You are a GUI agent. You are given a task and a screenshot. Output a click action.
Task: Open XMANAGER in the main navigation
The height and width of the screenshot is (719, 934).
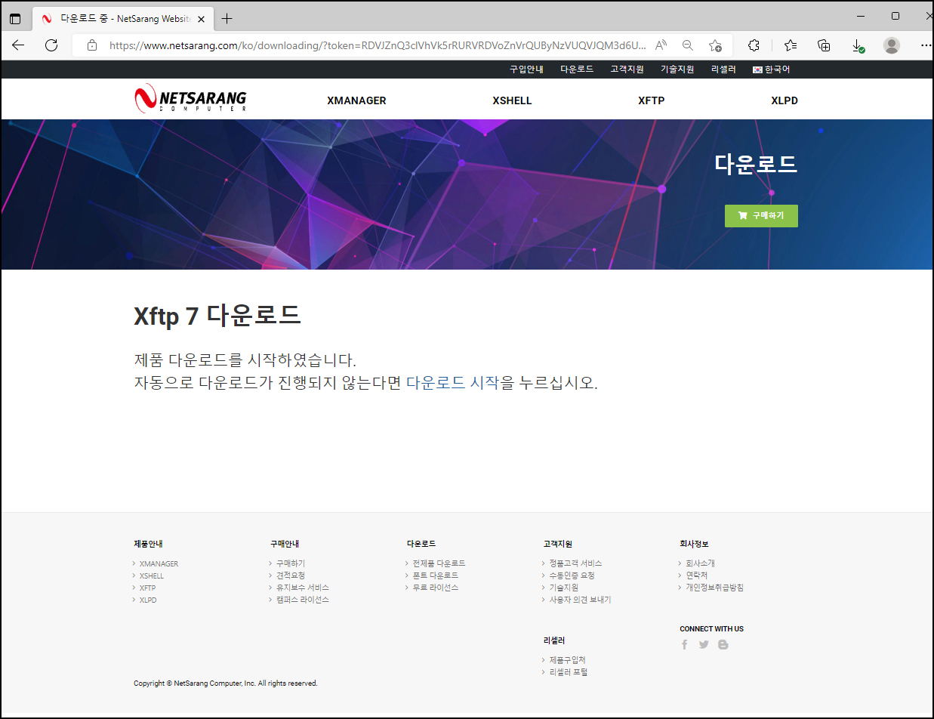point(356,100)
